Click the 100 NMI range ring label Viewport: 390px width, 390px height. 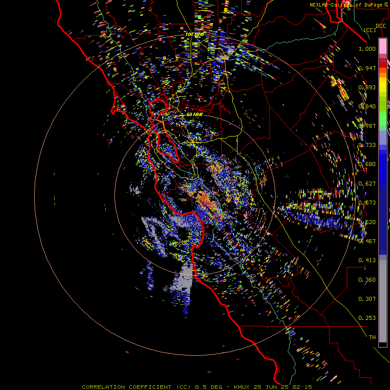[195, 34]
